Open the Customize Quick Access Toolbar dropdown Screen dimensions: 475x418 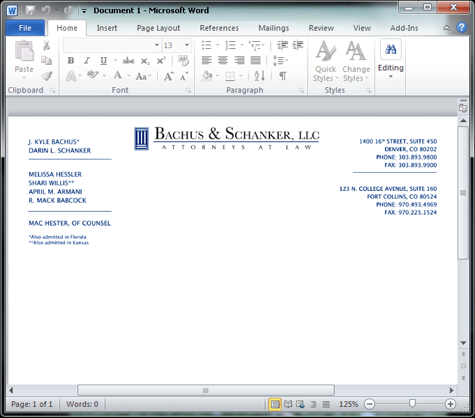click(84, 11)
